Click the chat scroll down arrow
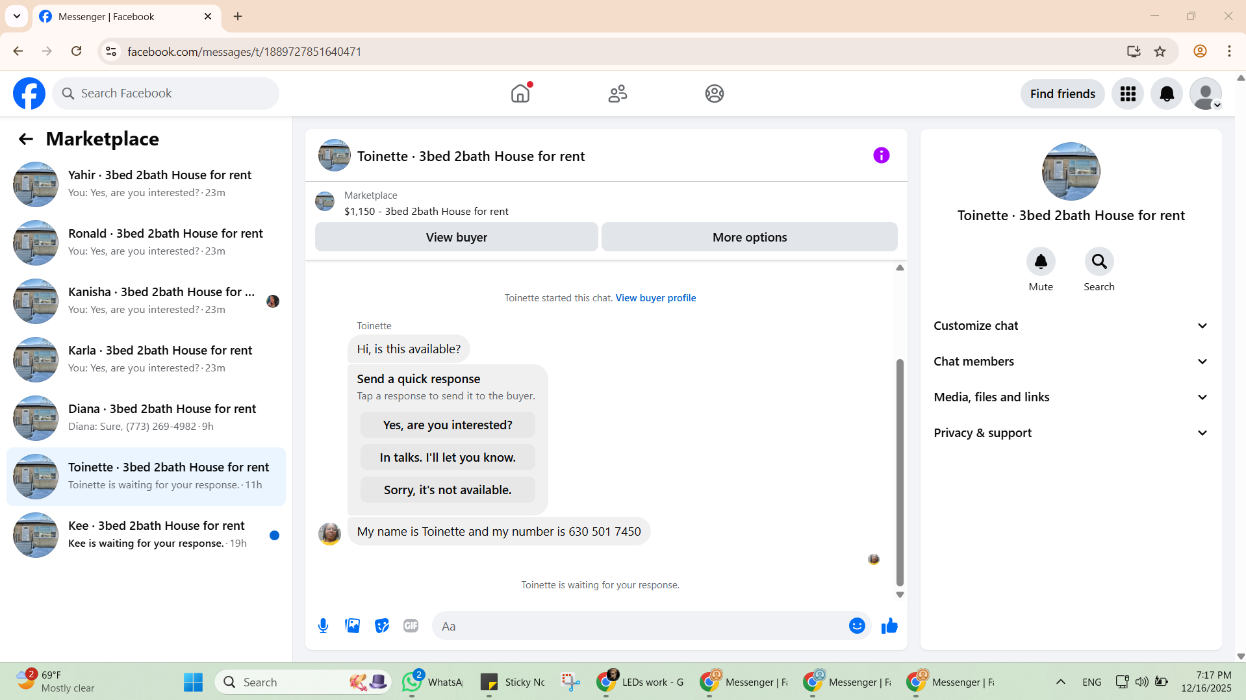 [900, 595]
